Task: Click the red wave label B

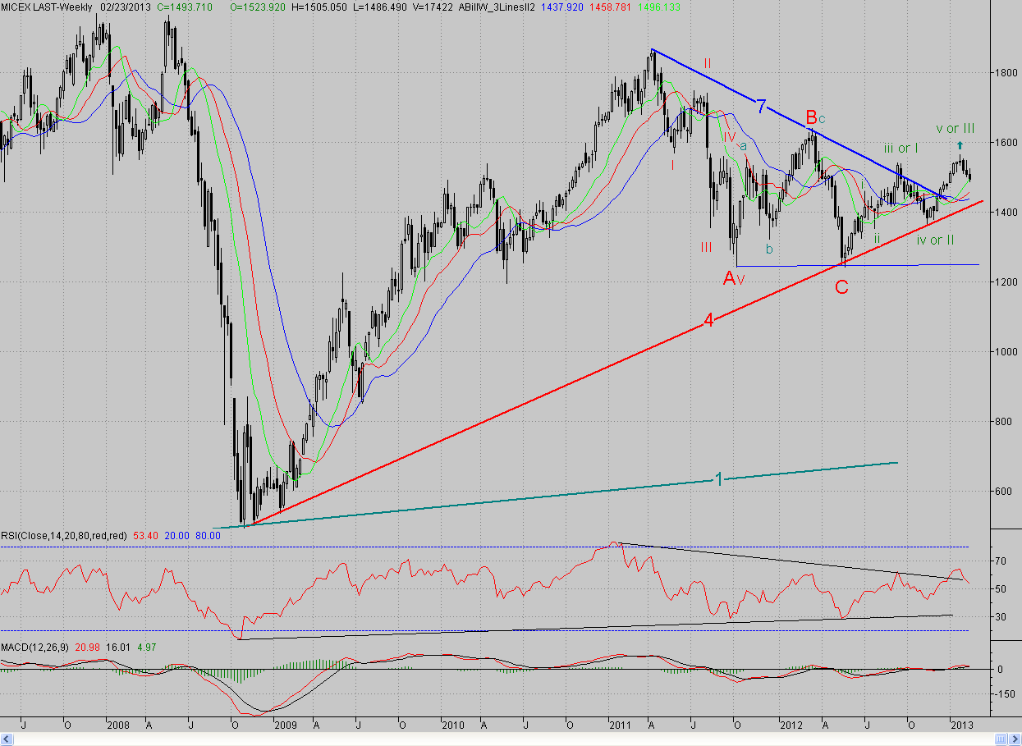Action: pos(811,117)
